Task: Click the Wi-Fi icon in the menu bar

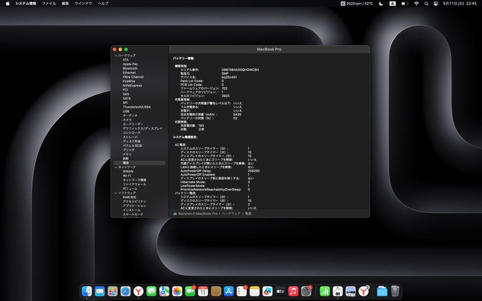Action: [x=416, y=3]
